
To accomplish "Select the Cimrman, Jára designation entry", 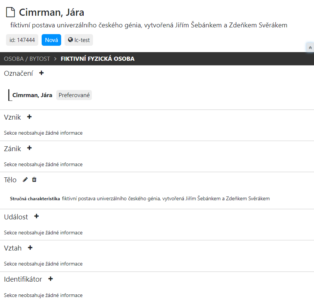I will click(x=32, y=95).
